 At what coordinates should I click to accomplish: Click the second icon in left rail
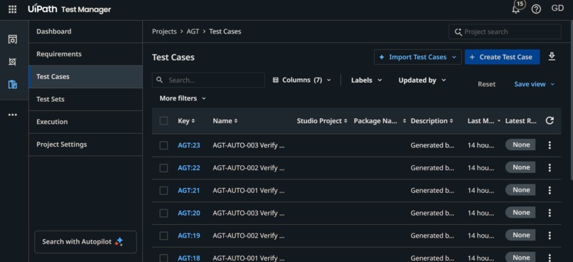[x=12, y=62]
